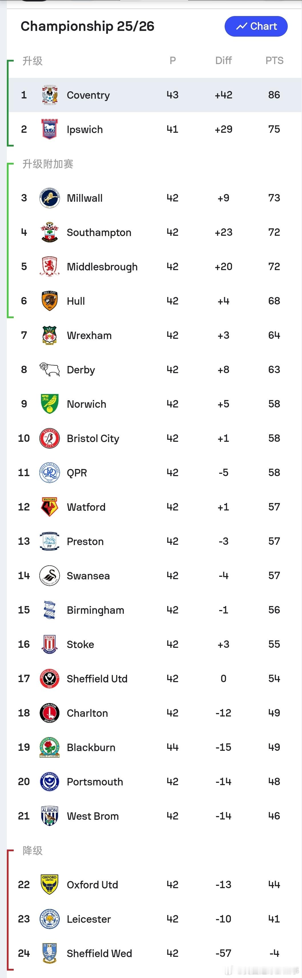302x978 pixels.
Task: Select the Blackburn table row
Action: click(152, 747)
